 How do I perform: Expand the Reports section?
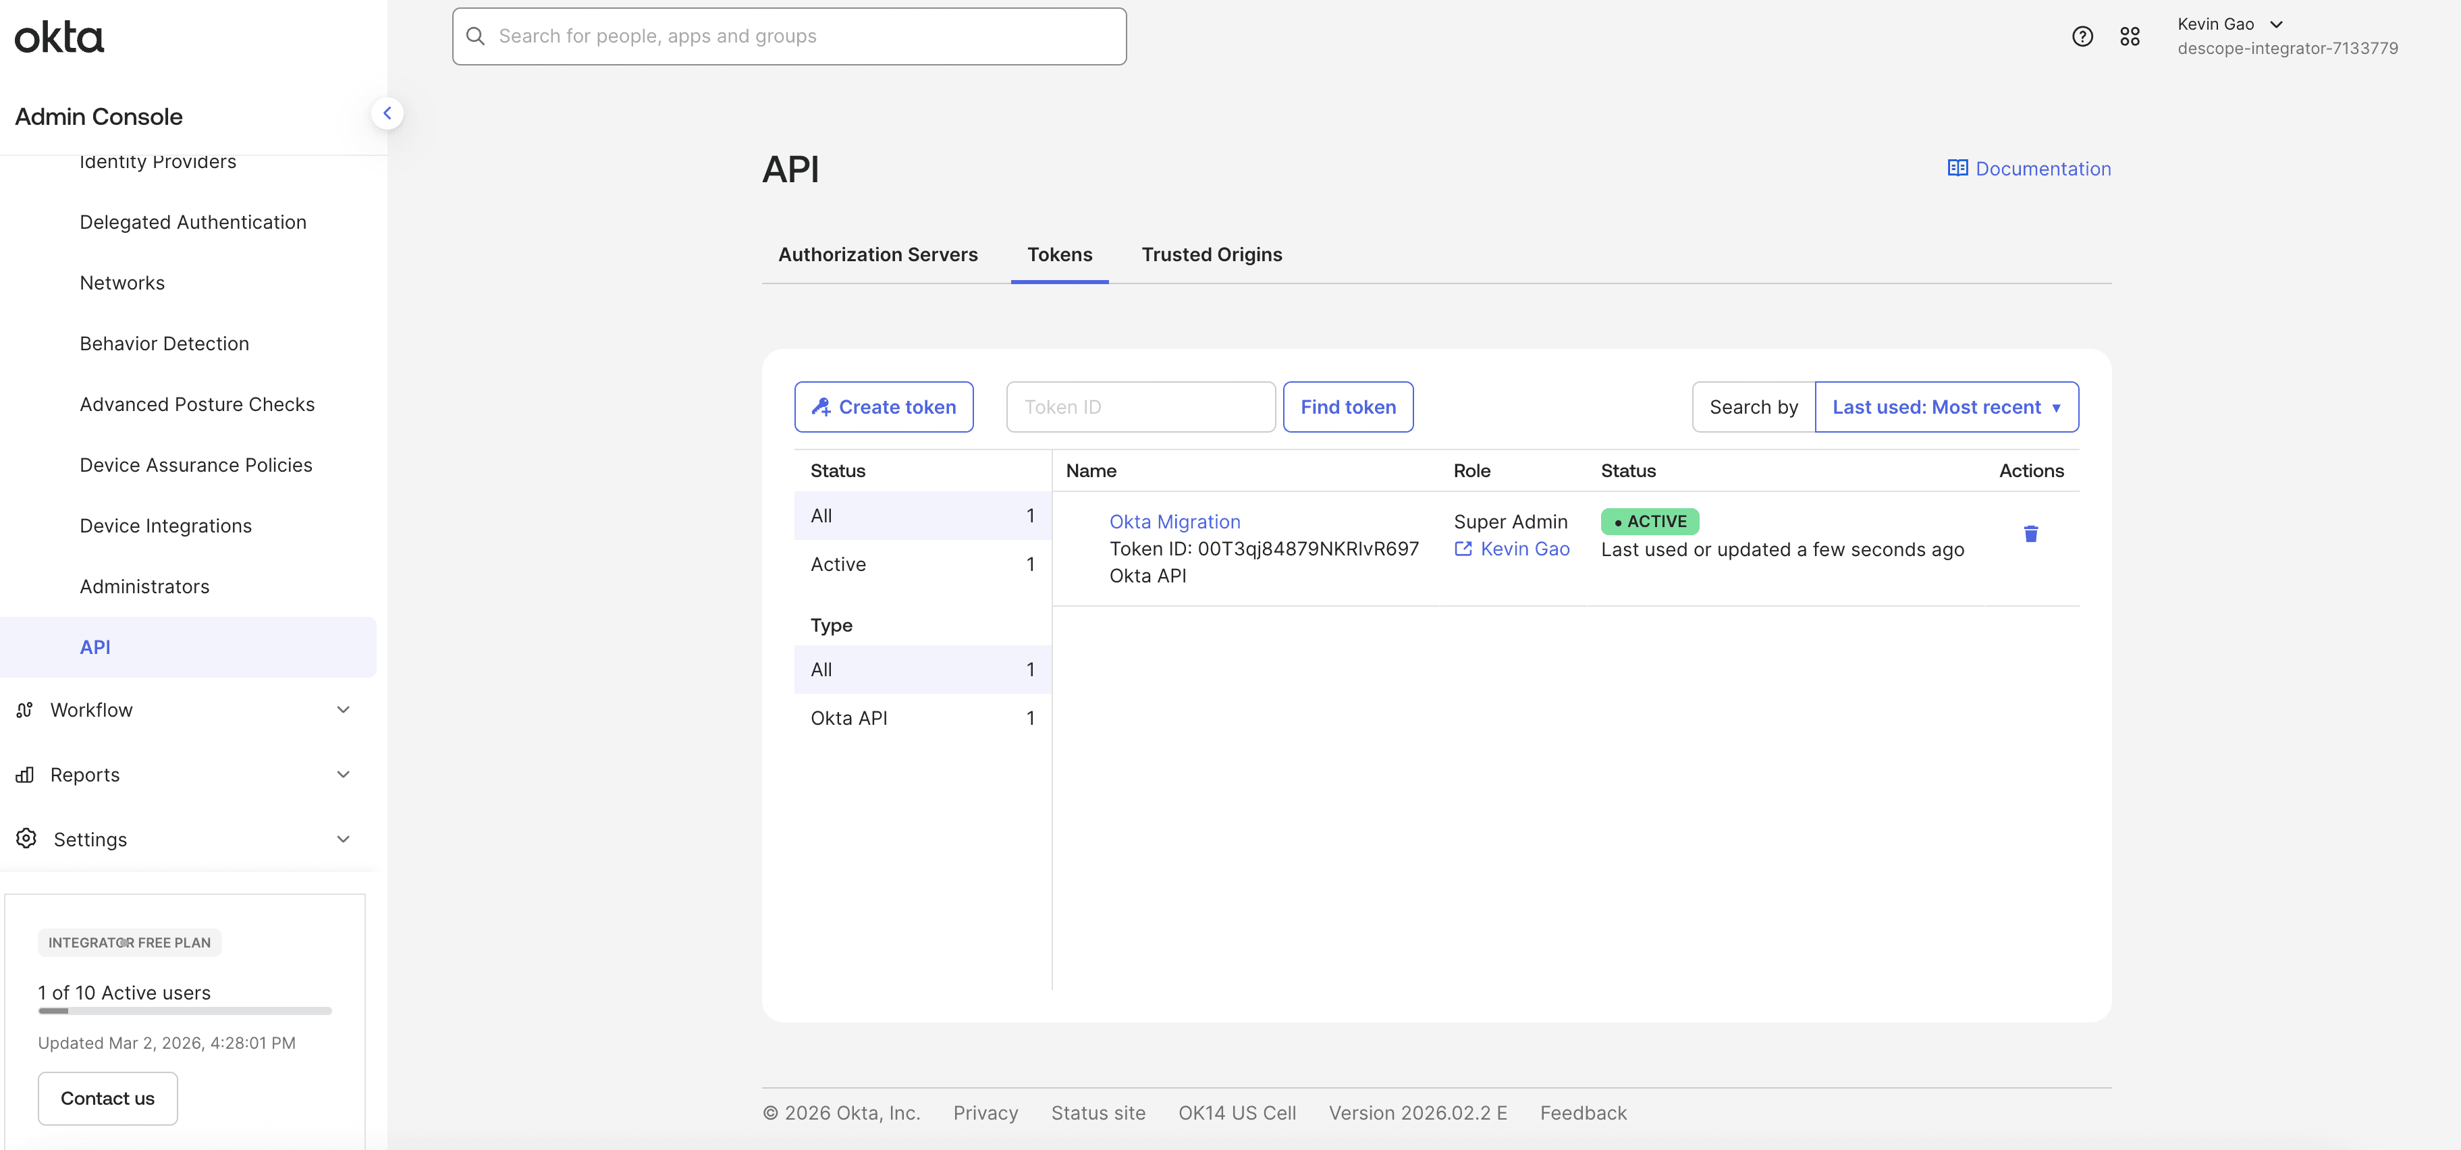click(85, 775)
